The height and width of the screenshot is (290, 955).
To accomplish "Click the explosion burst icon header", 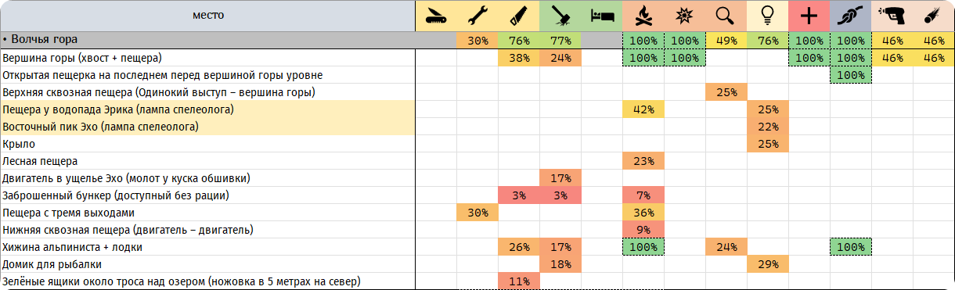I will (x=685, y=16).
